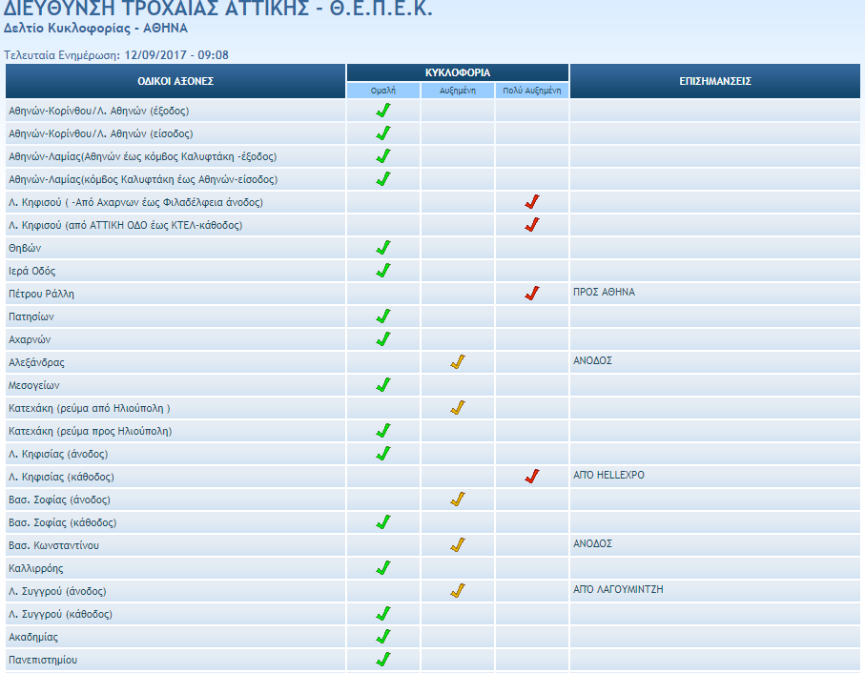The height and width of the screenshot is (673, 865).
Task: Click the Αυξημένη column header
Action: [458, 91]
